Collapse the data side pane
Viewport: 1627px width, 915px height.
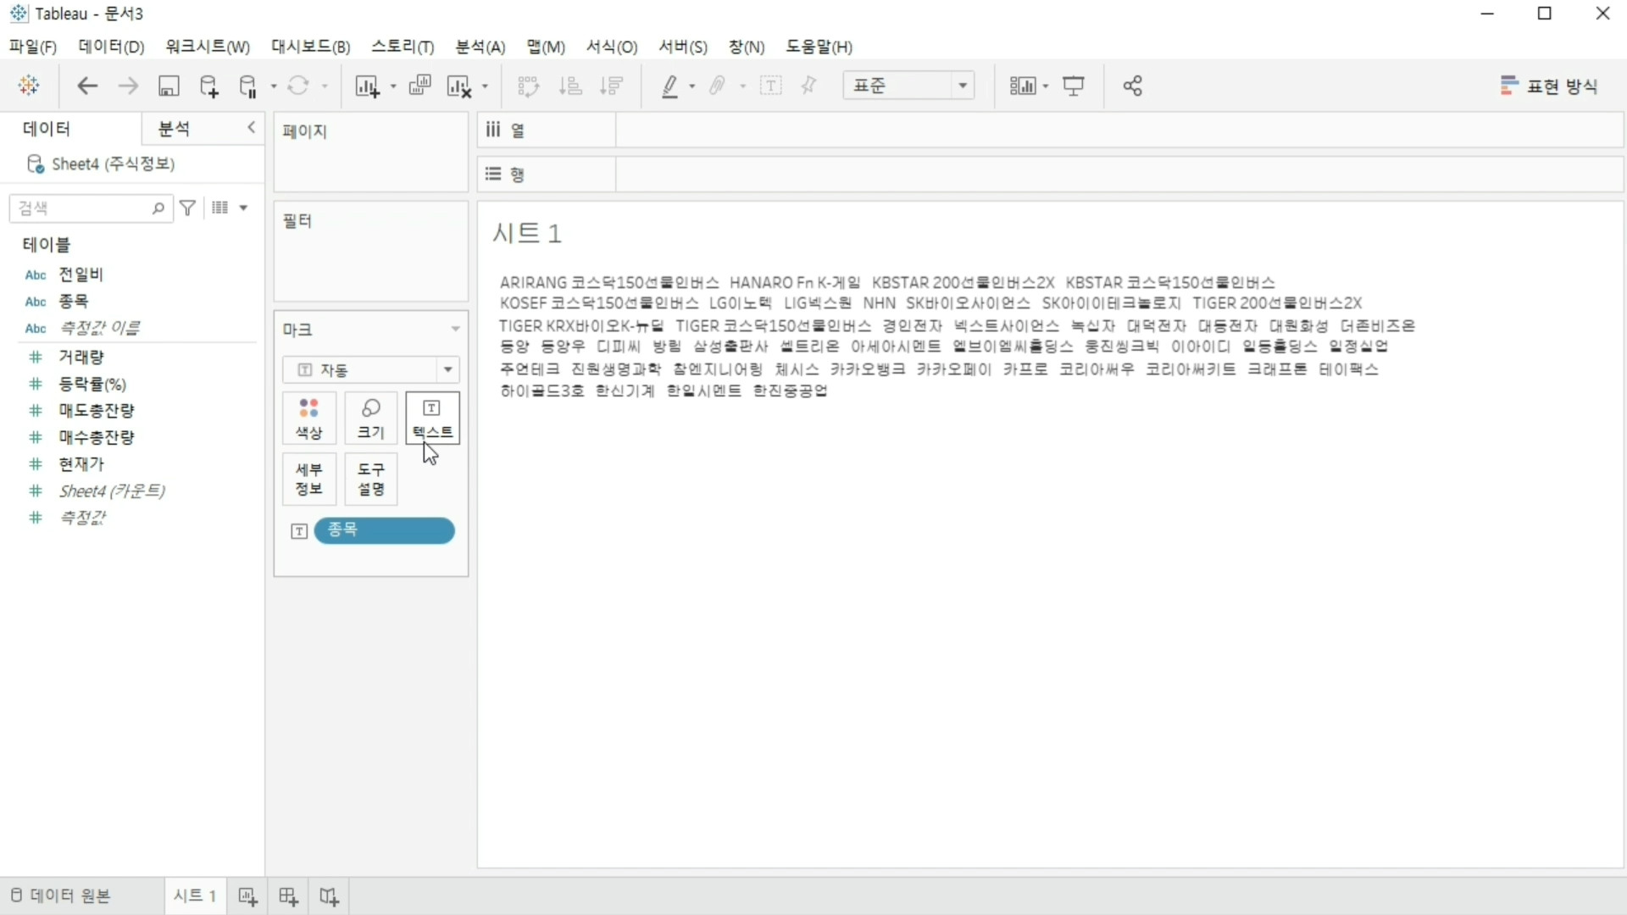[251, 127]
